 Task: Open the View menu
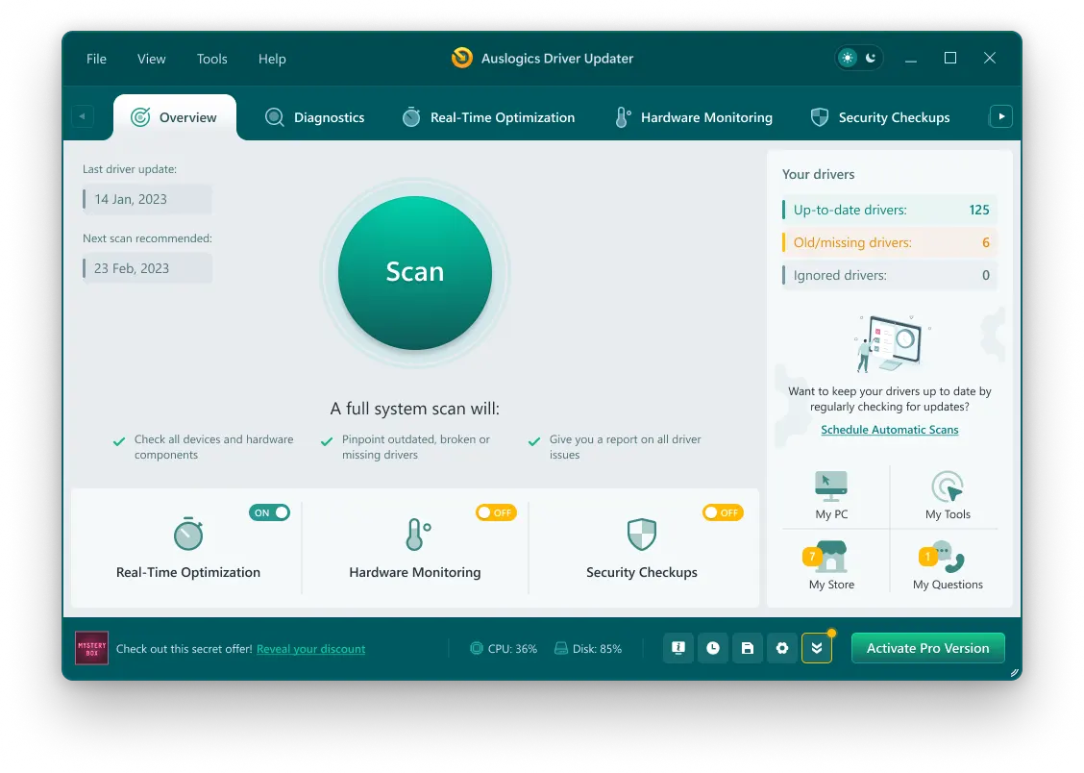coord(152,59)
